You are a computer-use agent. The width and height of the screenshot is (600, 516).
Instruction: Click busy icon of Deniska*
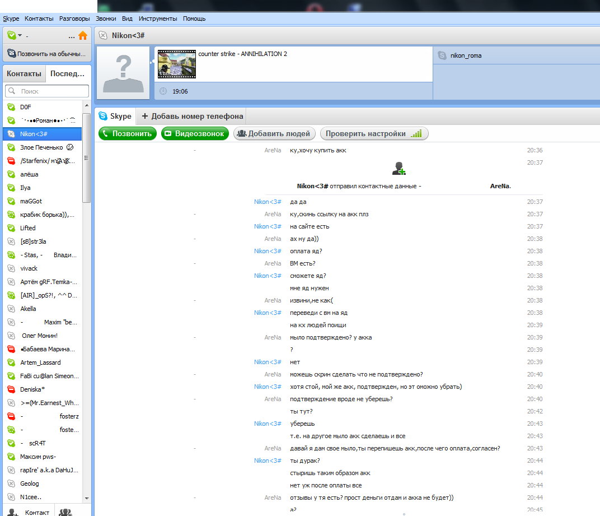pos(11,389)
